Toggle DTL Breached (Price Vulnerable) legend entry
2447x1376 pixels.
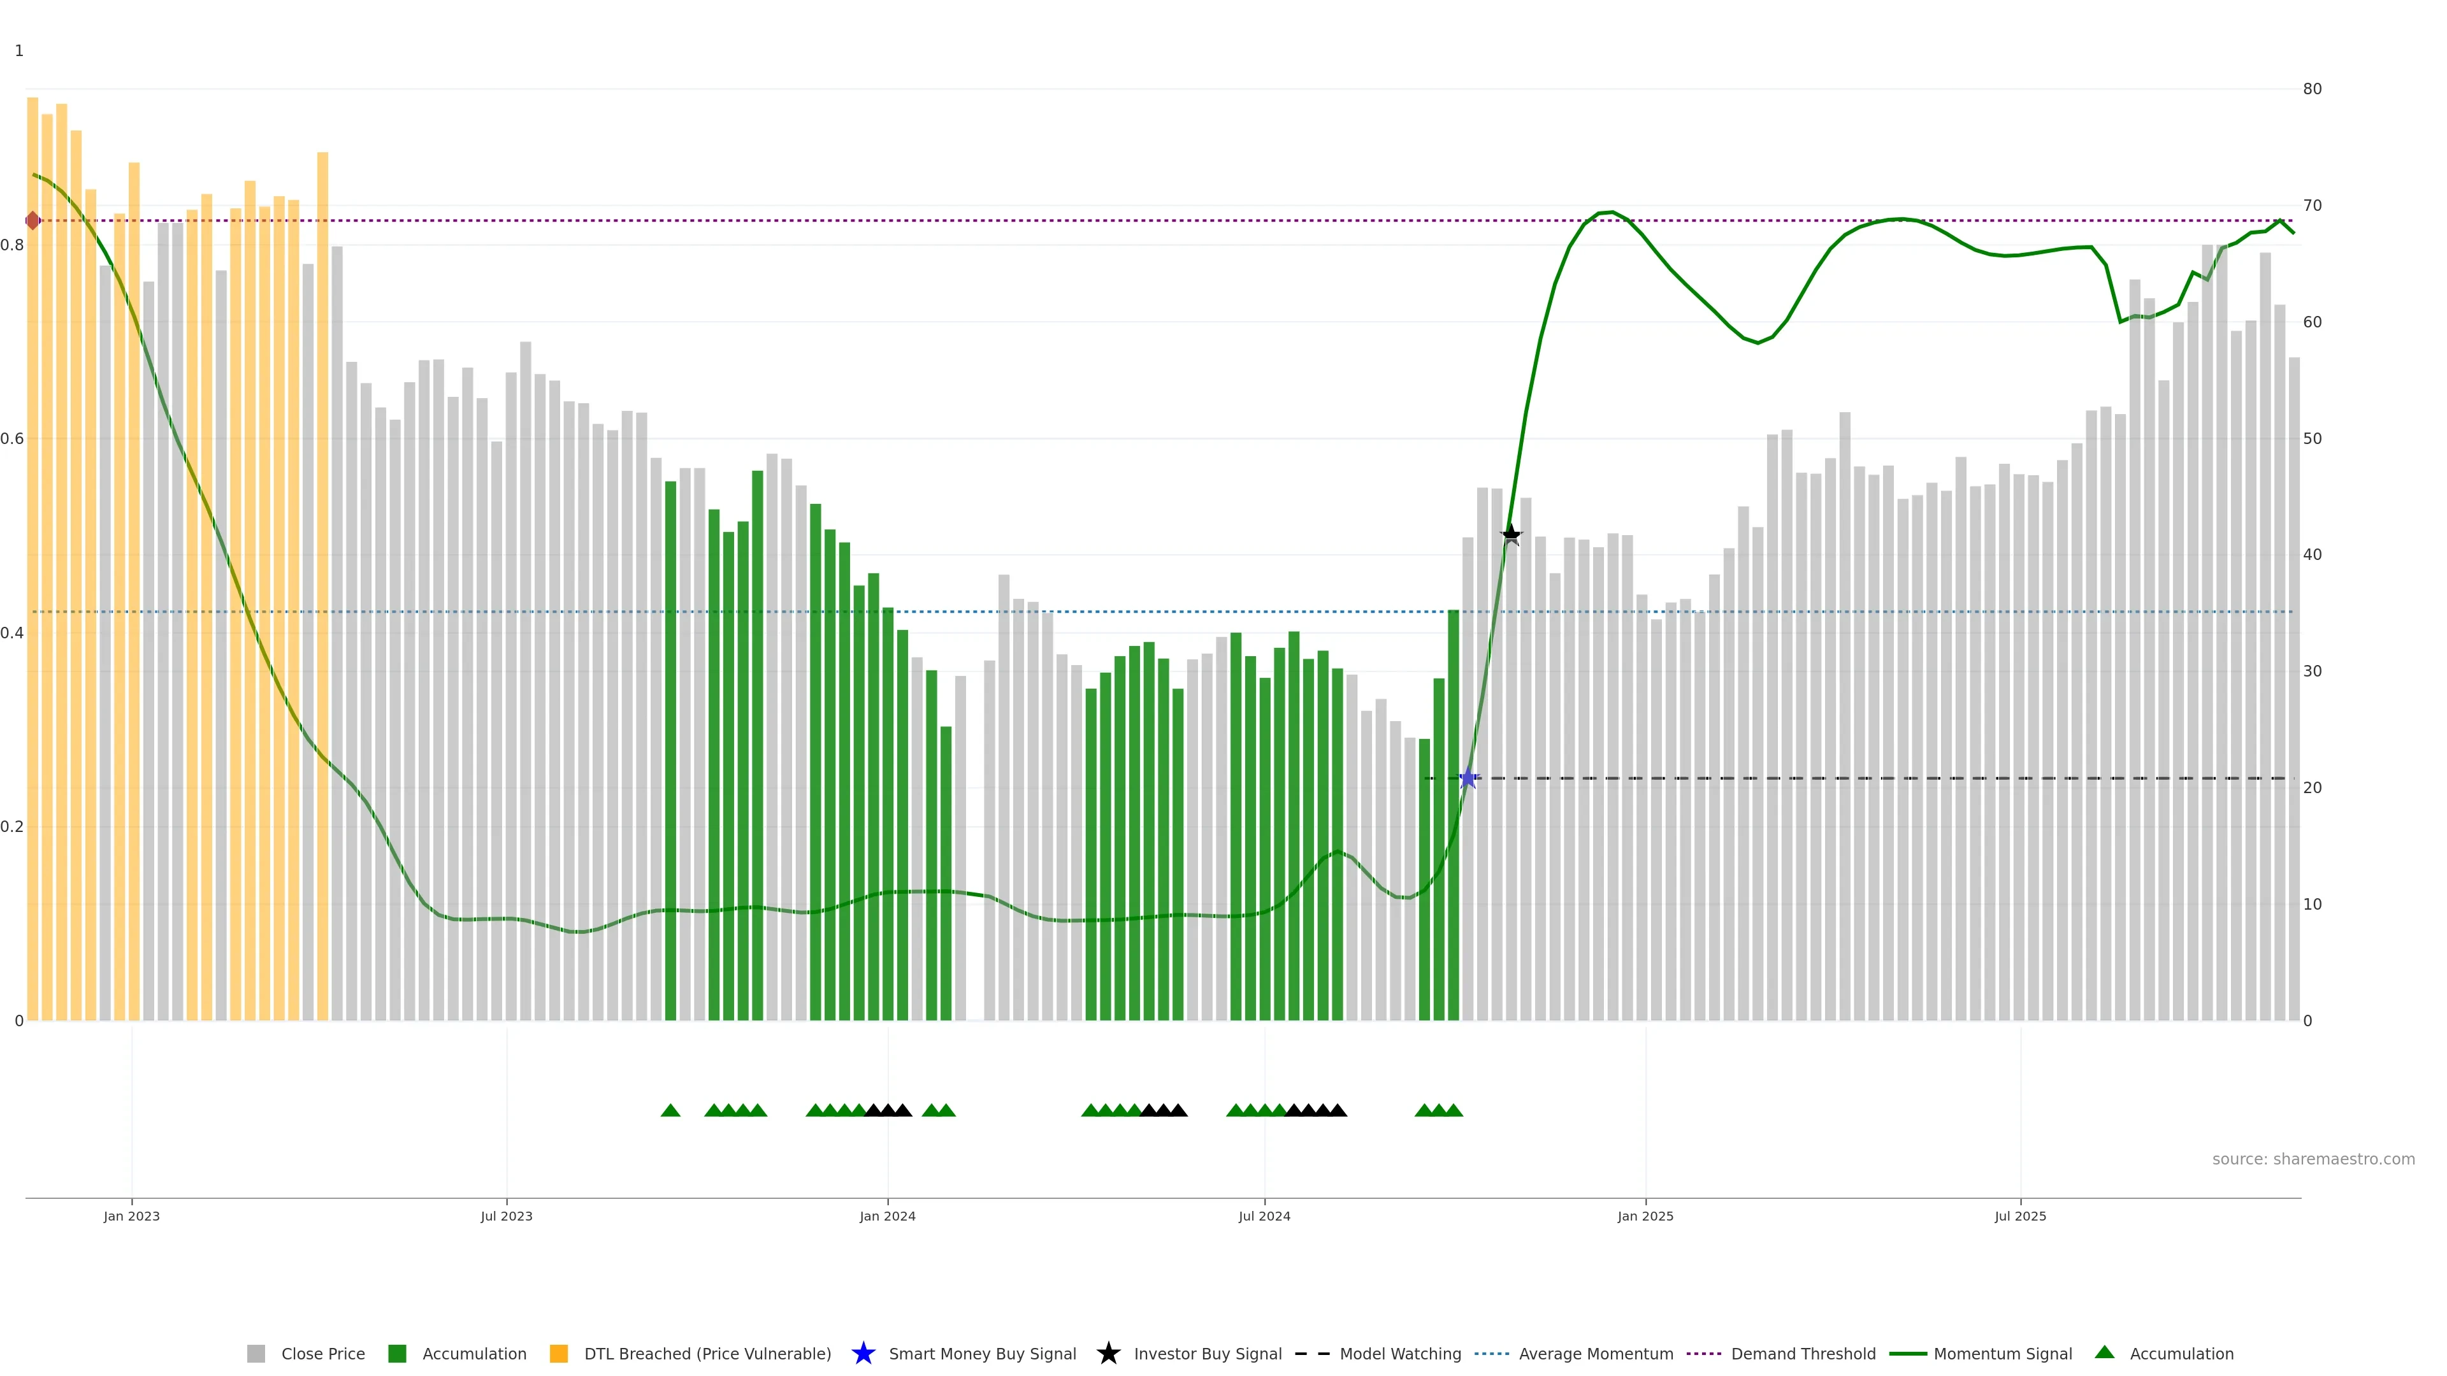[707, 1353]
